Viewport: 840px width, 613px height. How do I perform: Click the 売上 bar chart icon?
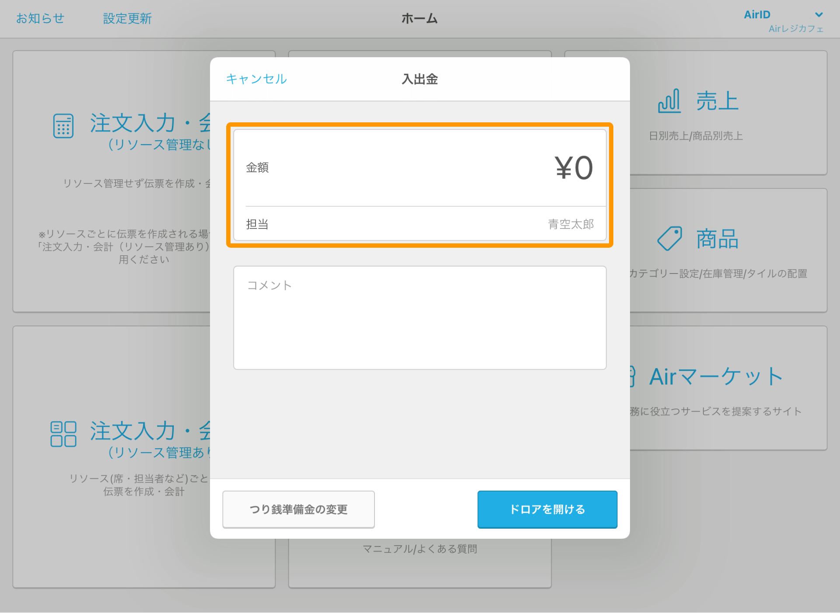click(x=669, y=101)
